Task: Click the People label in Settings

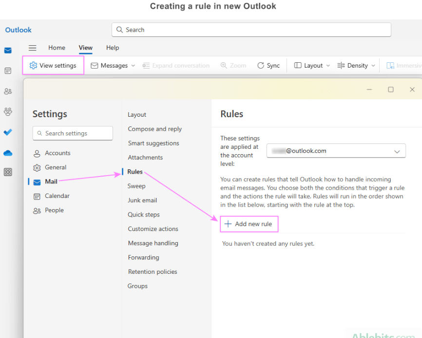Action: tap(55, 210)
